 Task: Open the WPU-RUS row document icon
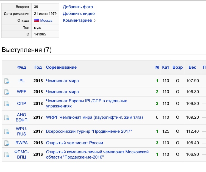(x=7, y=132)
